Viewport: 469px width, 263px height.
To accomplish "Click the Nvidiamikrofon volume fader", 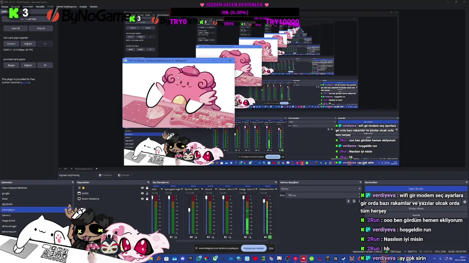I will tap(264, 201).
